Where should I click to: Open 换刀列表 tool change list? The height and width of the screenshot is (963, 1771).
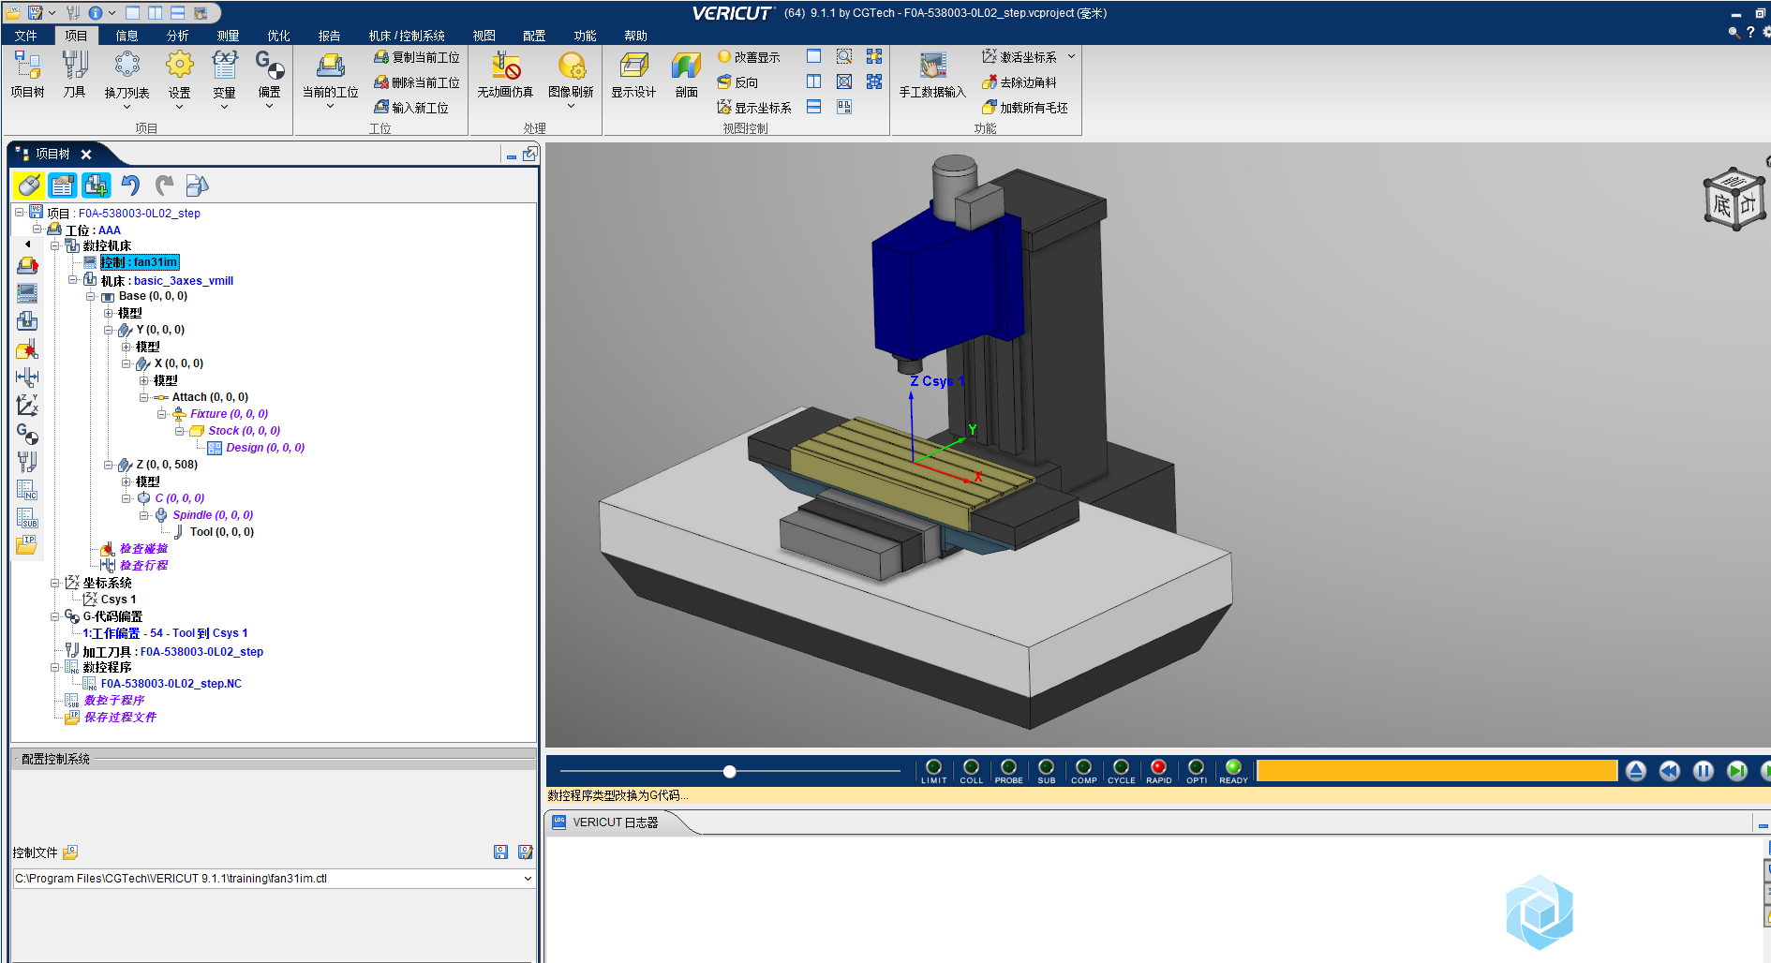pos(126,79)
